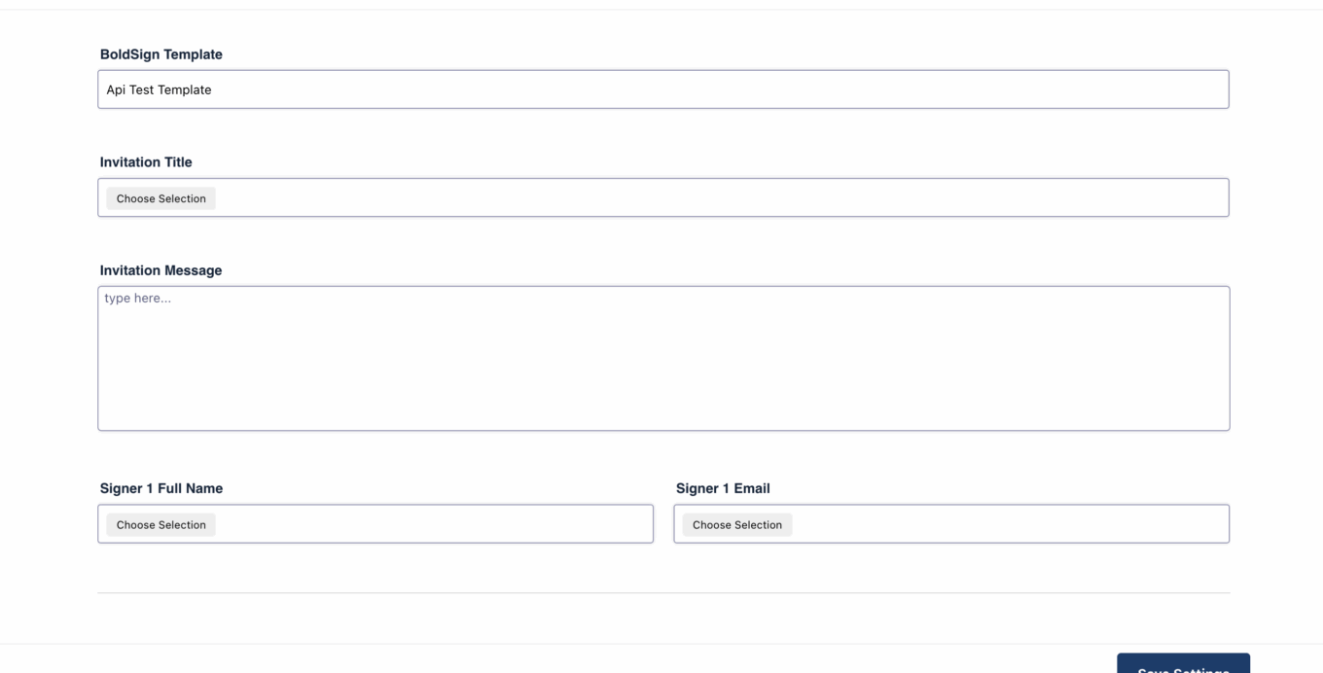Screen dimensions: 1323x673
Task: Save the settings with Save Settings button
Action: 1183,663
